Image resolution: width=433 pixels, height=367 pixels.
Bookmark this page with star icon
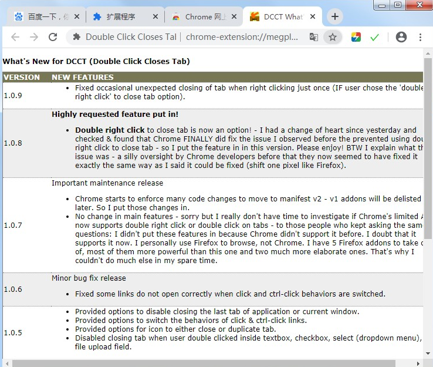pos(333,37)
